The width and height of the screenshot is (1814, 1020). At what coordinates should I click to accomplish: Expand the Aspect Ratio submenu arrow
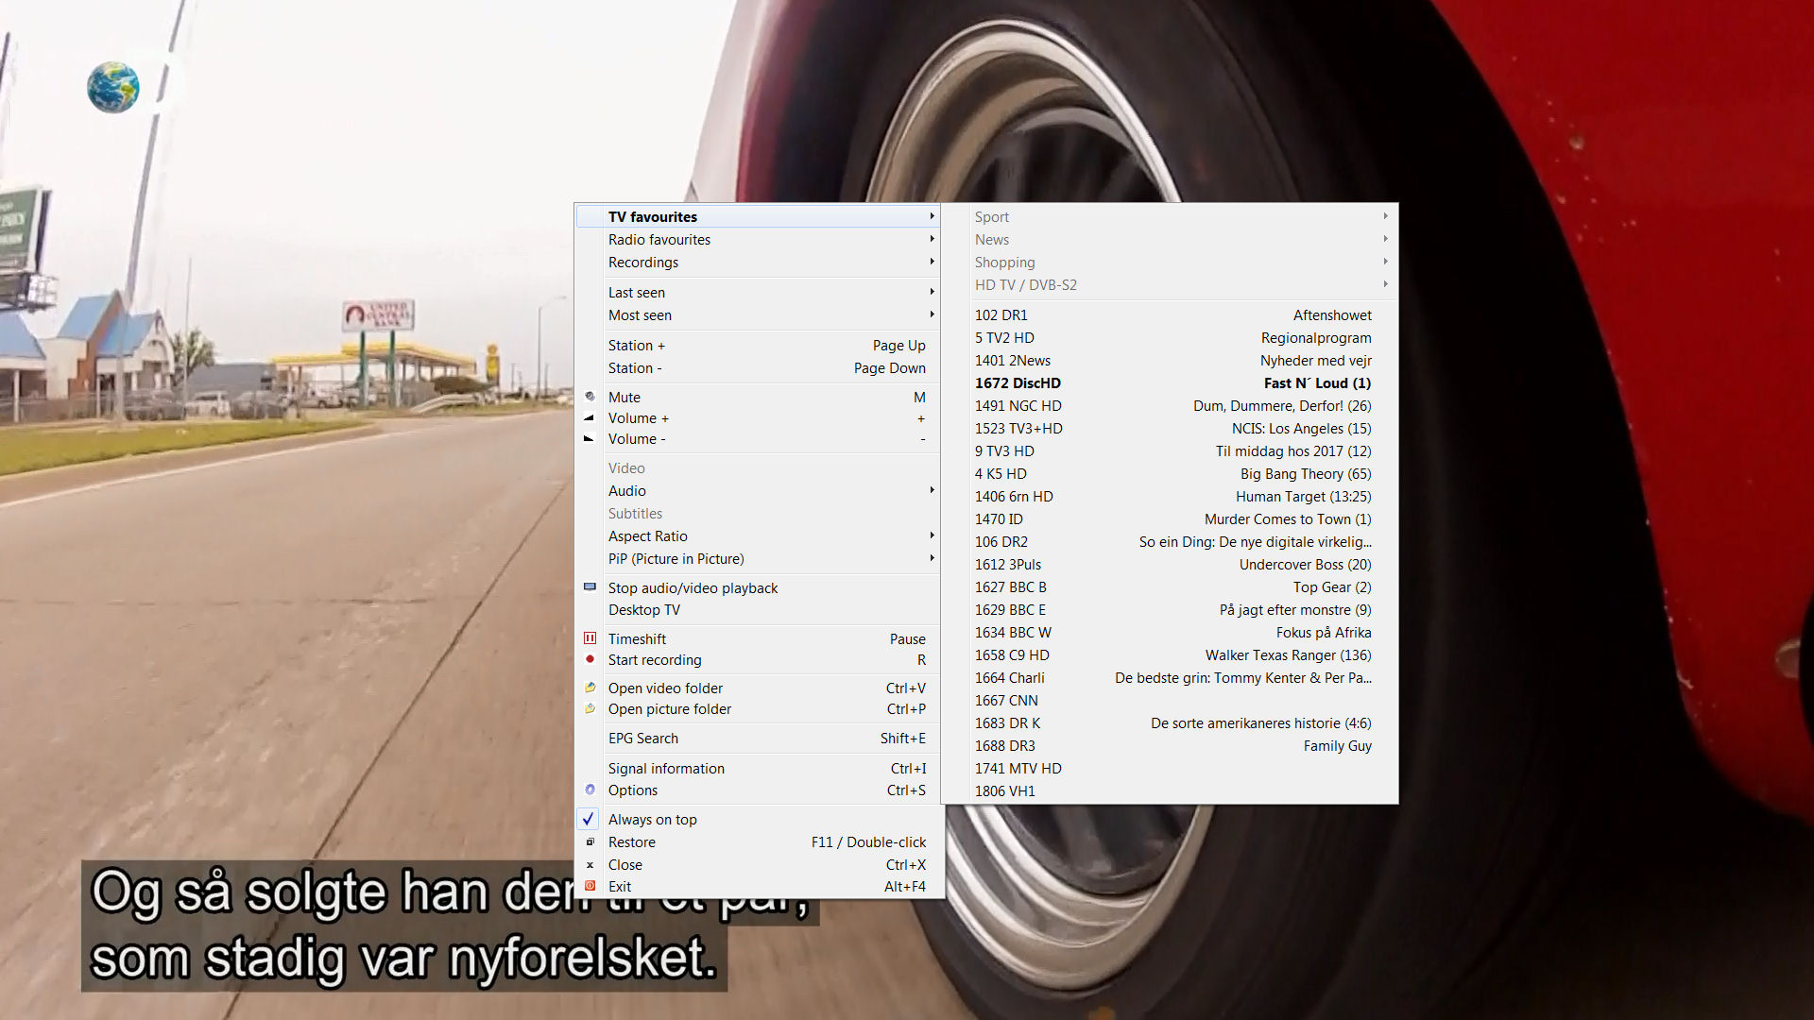pyautogui.click(x=932, y=535)
